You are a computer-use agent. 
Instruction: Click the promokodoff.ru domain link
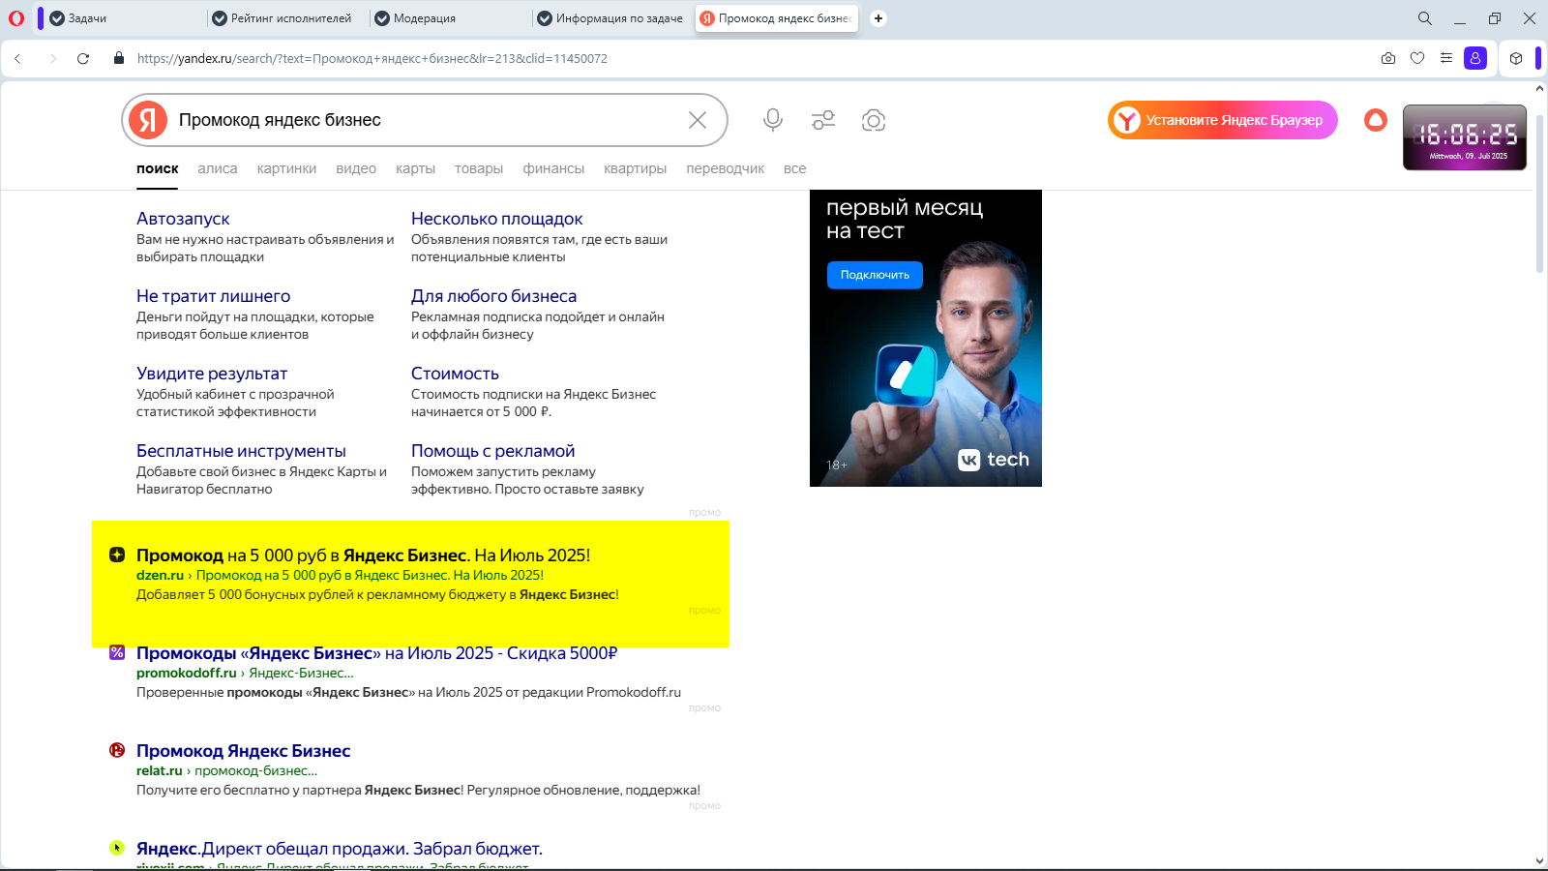pos(186,673)
